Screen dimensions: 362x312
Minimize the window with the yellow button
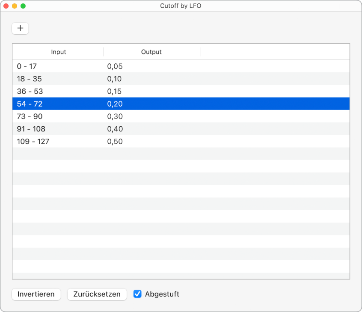click(15, 6)
